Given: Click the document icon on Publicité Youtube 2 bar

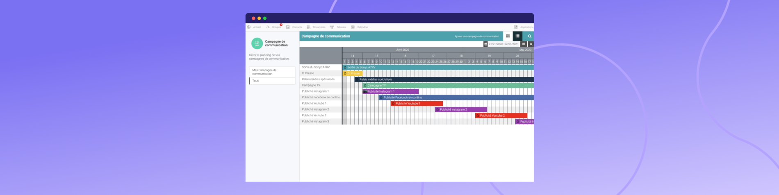Looking at the screenshot, I should pos(477,116).
